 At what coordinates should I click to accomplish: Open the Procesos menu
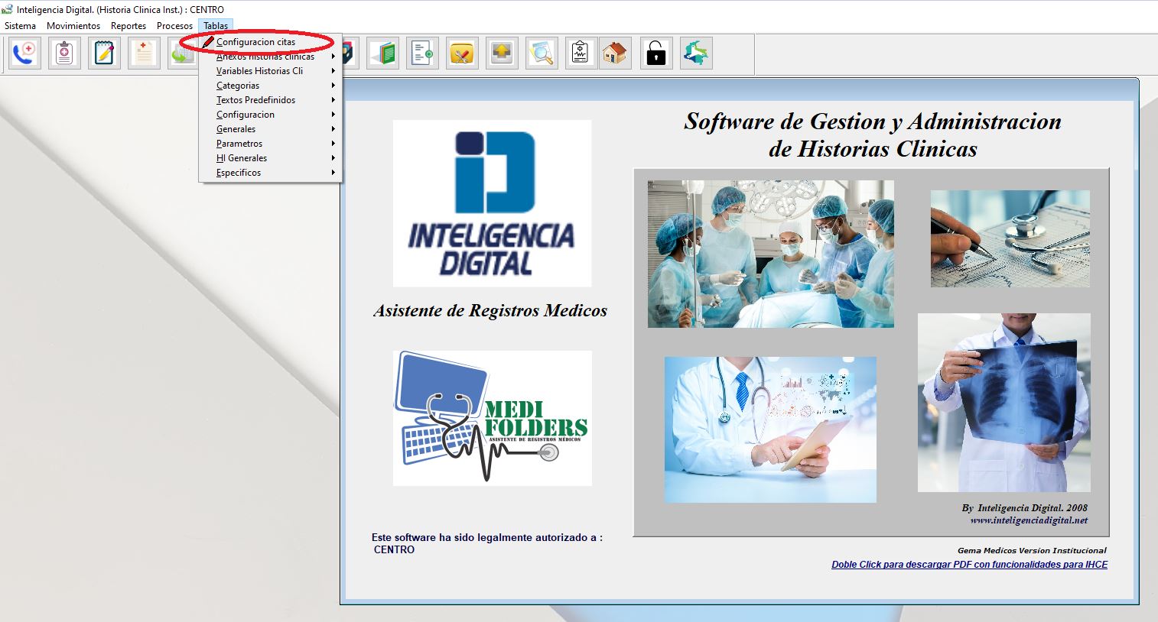tap(174, 26)
